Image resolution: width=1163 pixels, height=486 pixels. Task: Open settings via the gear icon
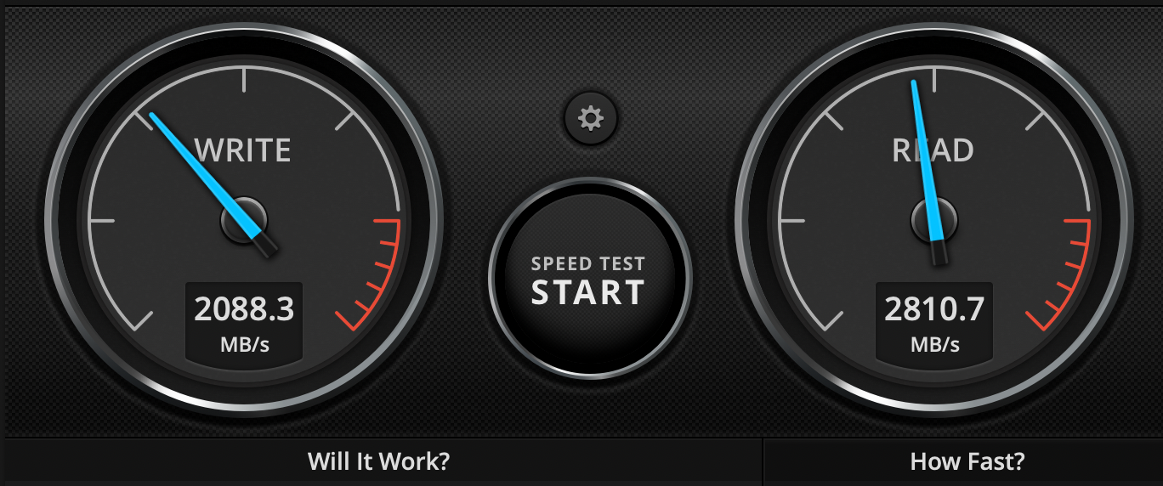tap(590, 118)
